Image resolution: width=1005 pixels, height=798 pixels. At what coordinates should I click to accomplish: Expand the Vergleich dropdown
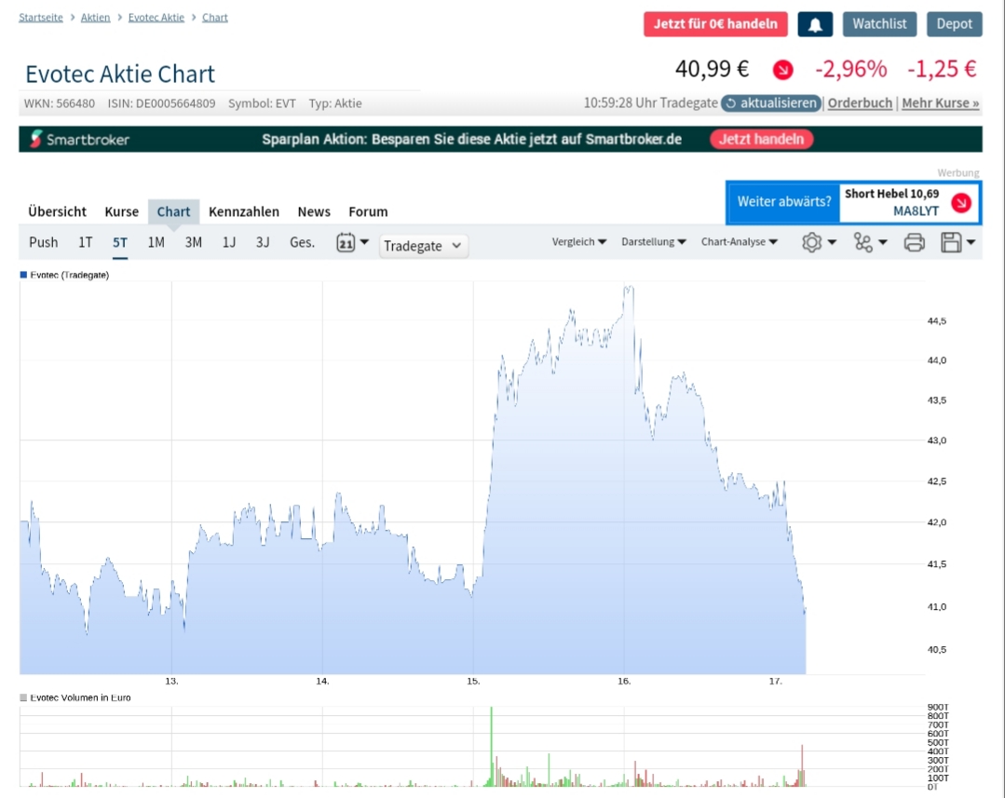578,242
